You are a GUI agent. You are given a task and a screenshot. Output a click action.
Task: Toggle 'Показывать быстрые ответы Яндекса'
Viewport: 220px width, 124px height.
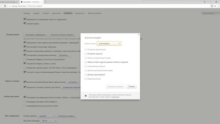pos(24,101)
